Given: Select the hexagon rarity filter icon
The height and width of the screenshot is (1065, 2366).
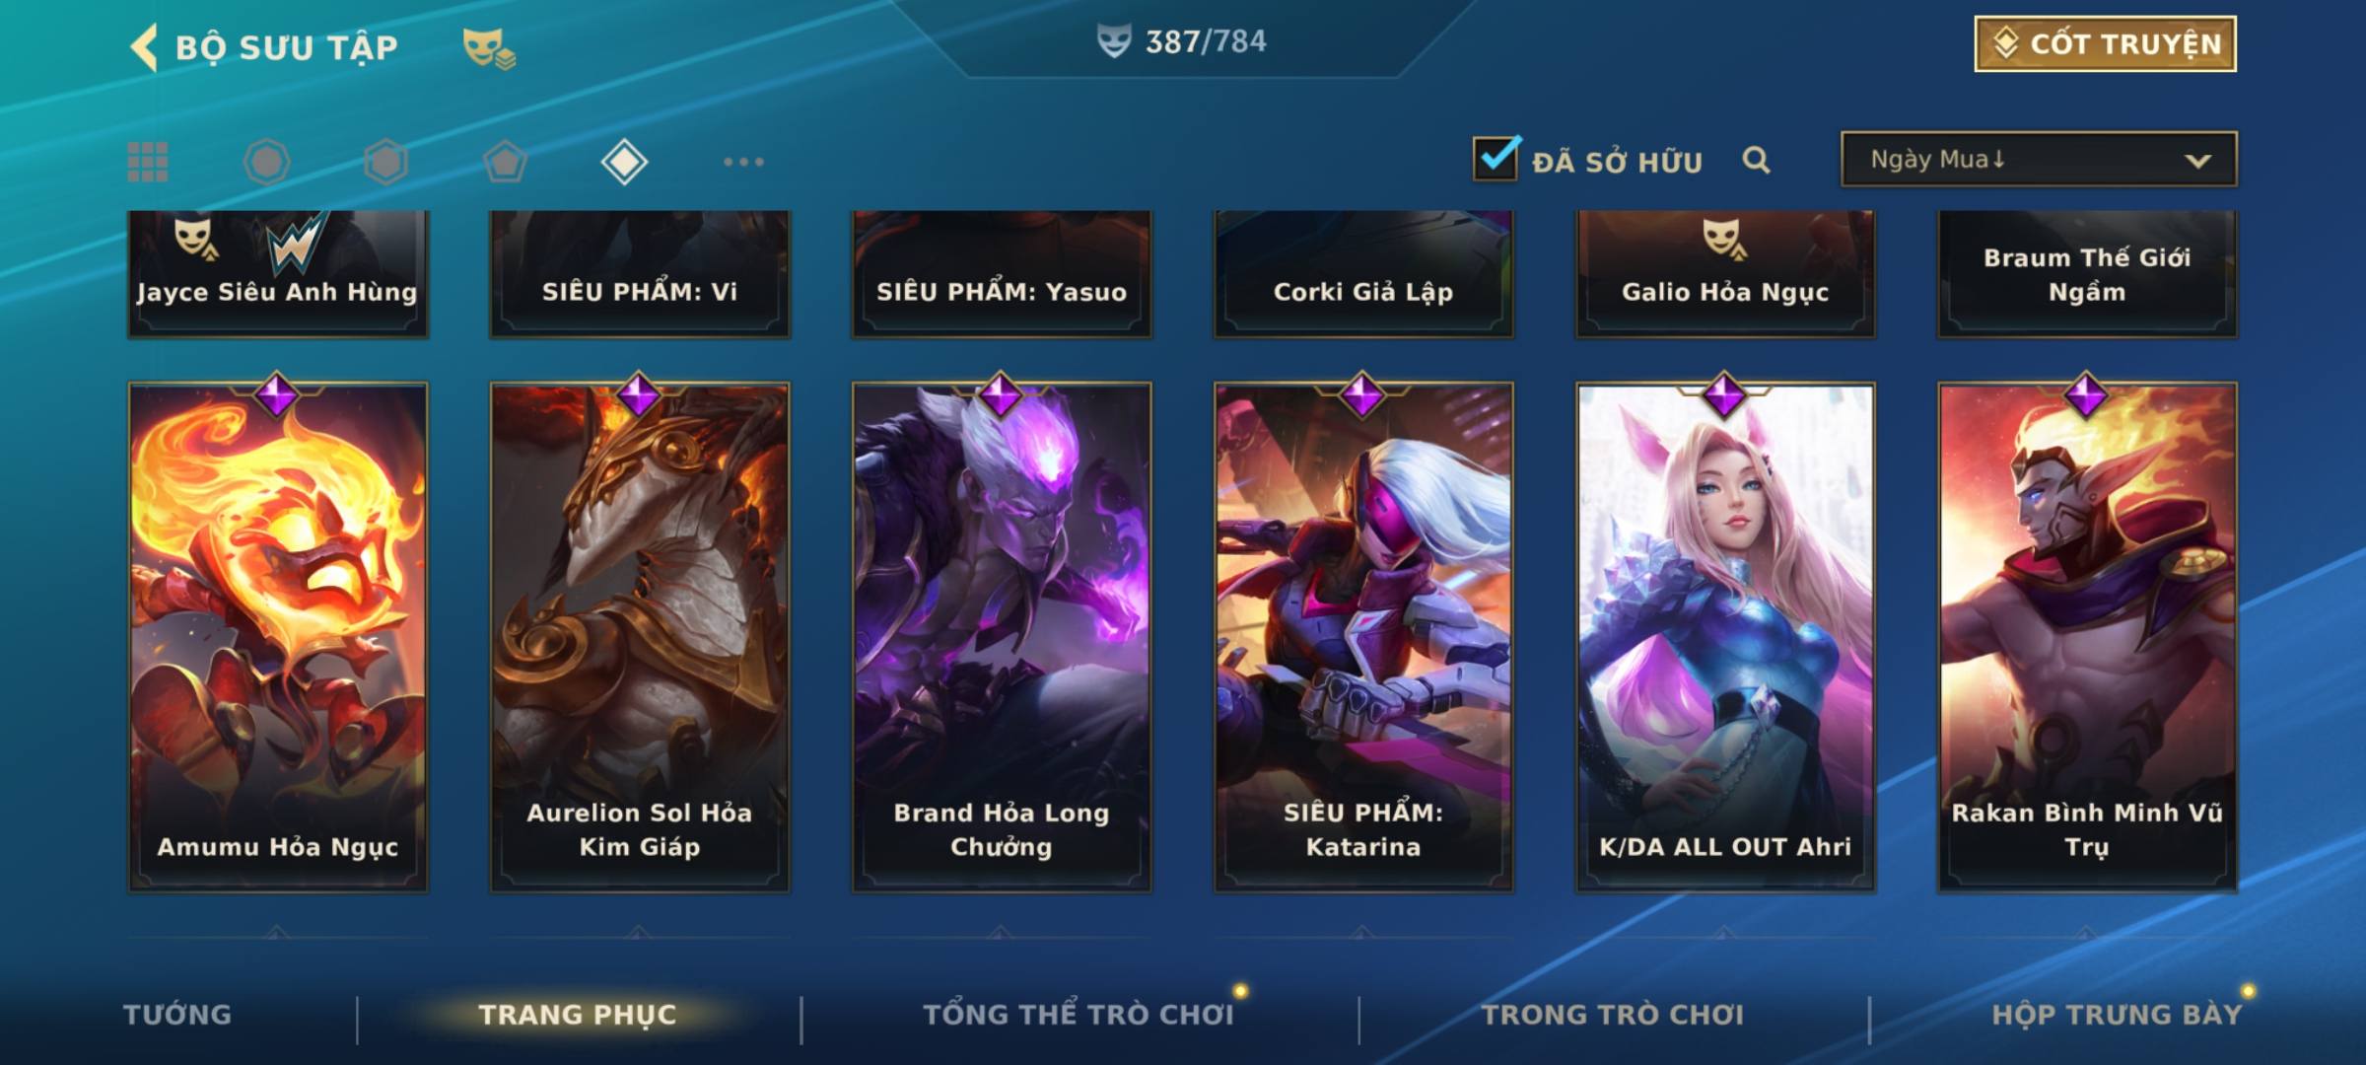Looking at the screenshot, I should pyautogui.click(x=385, y=162).
